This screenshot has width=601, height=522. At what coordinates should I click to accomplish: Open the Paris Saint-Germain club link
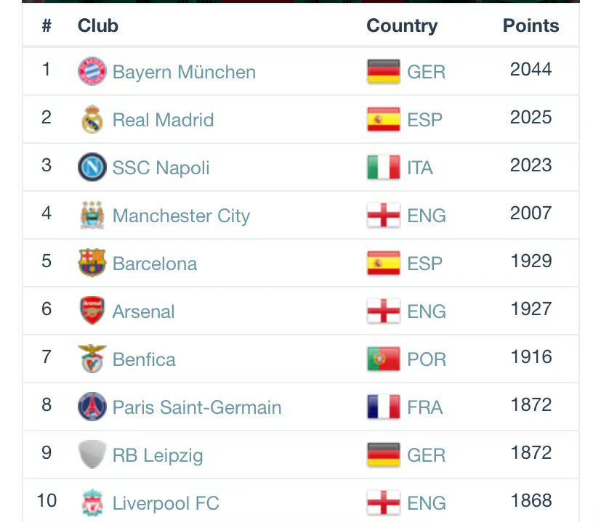click(x=197, y=407)
